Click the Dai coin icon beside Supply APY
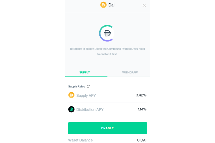The width and height of the screenshot is (215, 143). 71,95
